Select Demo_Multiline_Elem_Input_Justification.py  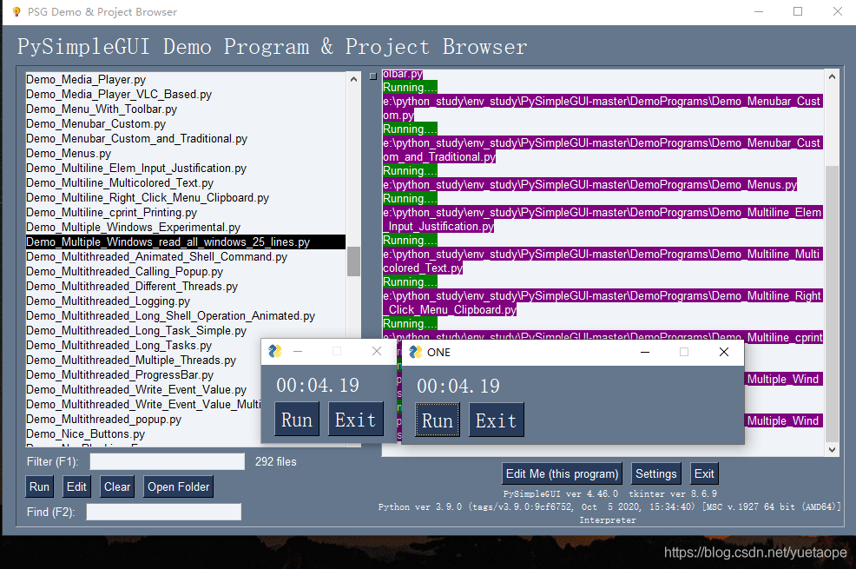point(186,169)
